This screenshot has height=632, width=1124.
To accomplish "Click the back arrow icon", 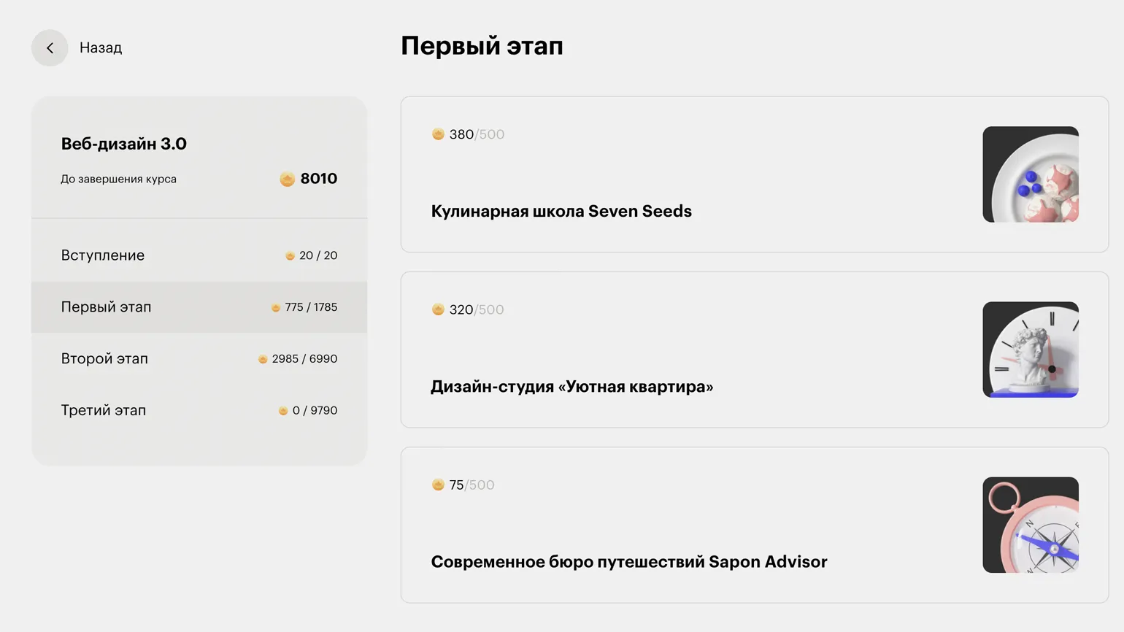I will tap(50, 48).
